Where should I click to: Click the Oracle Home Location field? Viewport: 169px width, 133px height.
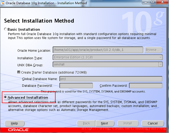[x=98, y=50]
